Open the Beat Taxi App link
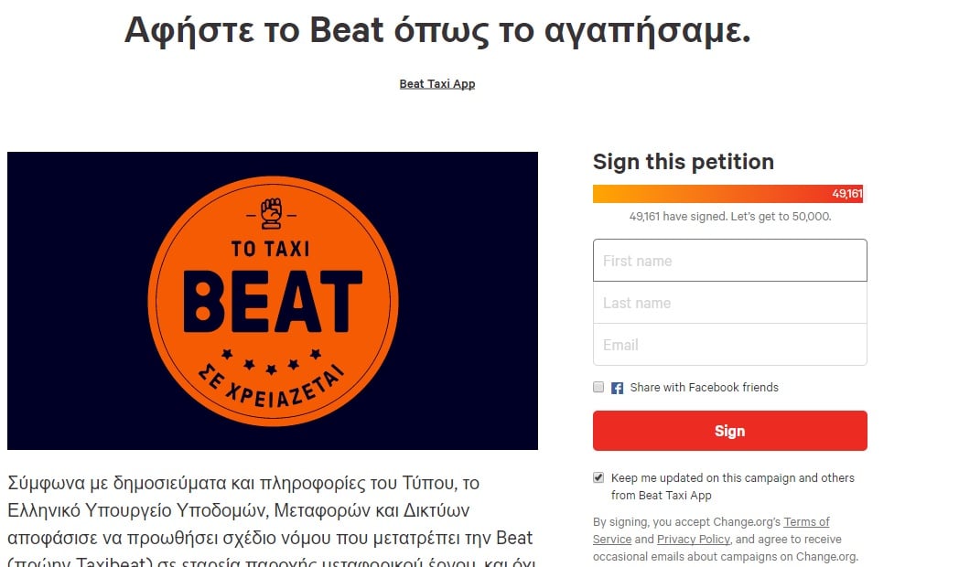Image resolution: width=959 pixels, height=567 pixels. (x=437, y=84)
